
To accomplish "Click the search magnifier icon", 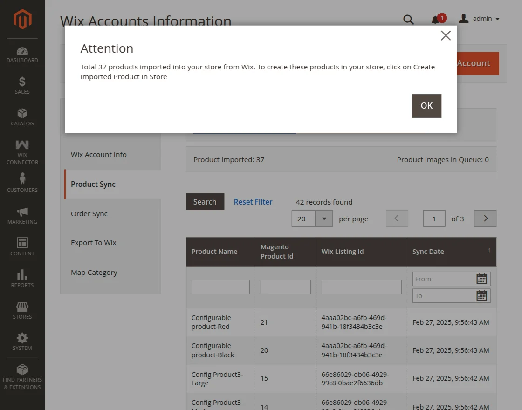I will 408,19.
